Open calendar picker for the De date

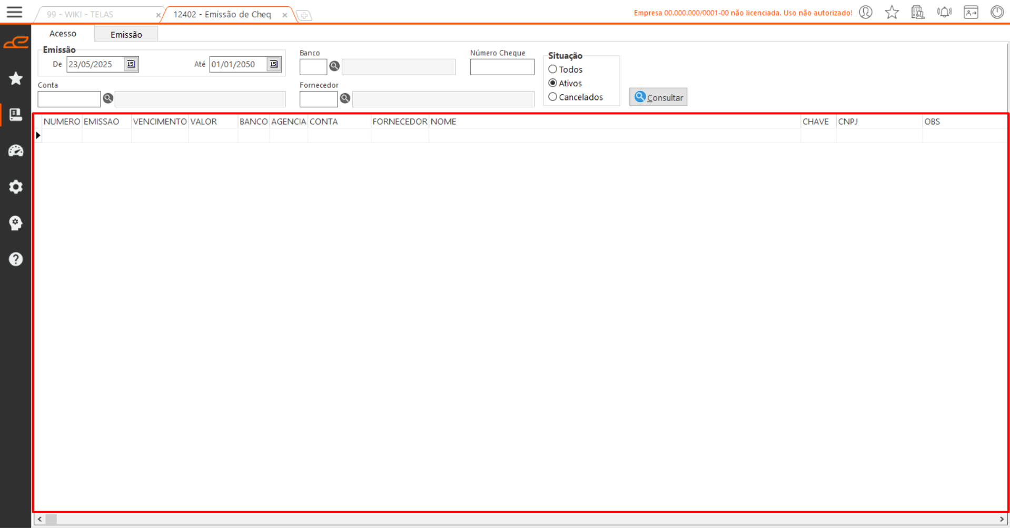tap(131, 64)
